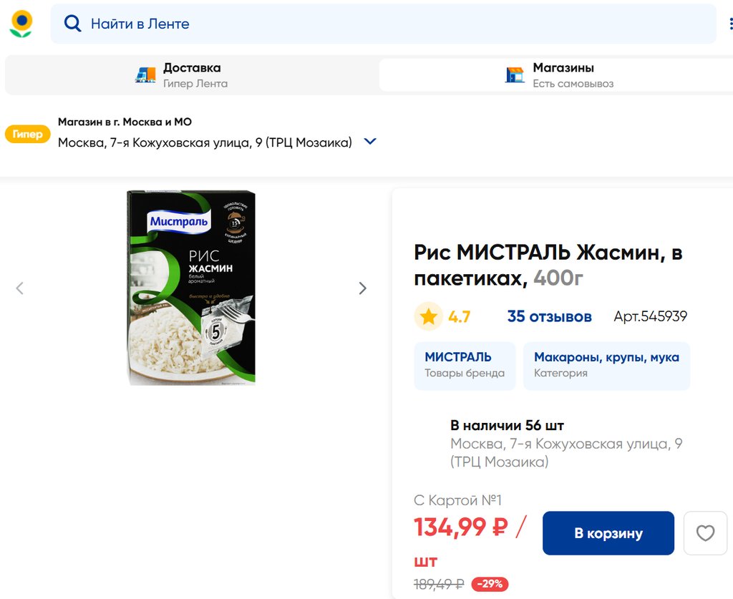
Task: Show next product image
Action: point(362,288)
